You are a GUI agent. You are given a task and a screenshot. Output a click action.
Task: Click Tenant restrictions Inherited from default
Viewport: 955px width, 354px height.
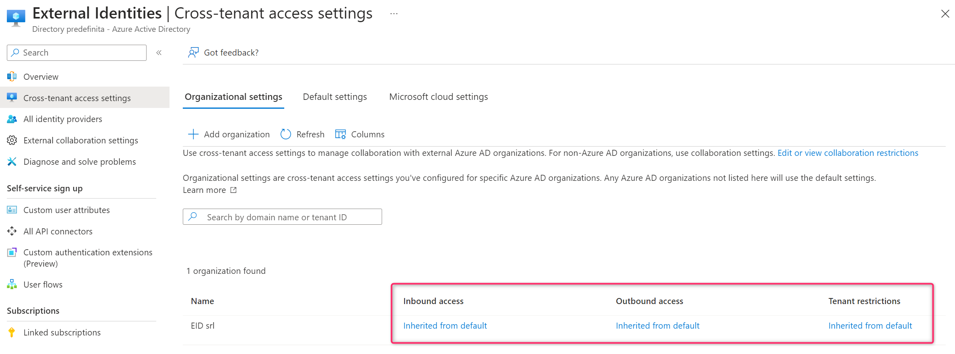point(870,325)
